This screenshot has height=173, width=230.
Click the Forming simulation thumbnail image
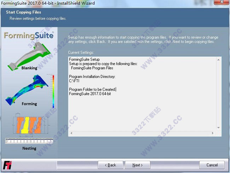pyautogui.click(x=27, y=90)
